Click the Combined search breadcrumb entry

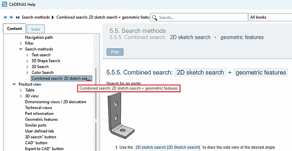click(103, 17)
